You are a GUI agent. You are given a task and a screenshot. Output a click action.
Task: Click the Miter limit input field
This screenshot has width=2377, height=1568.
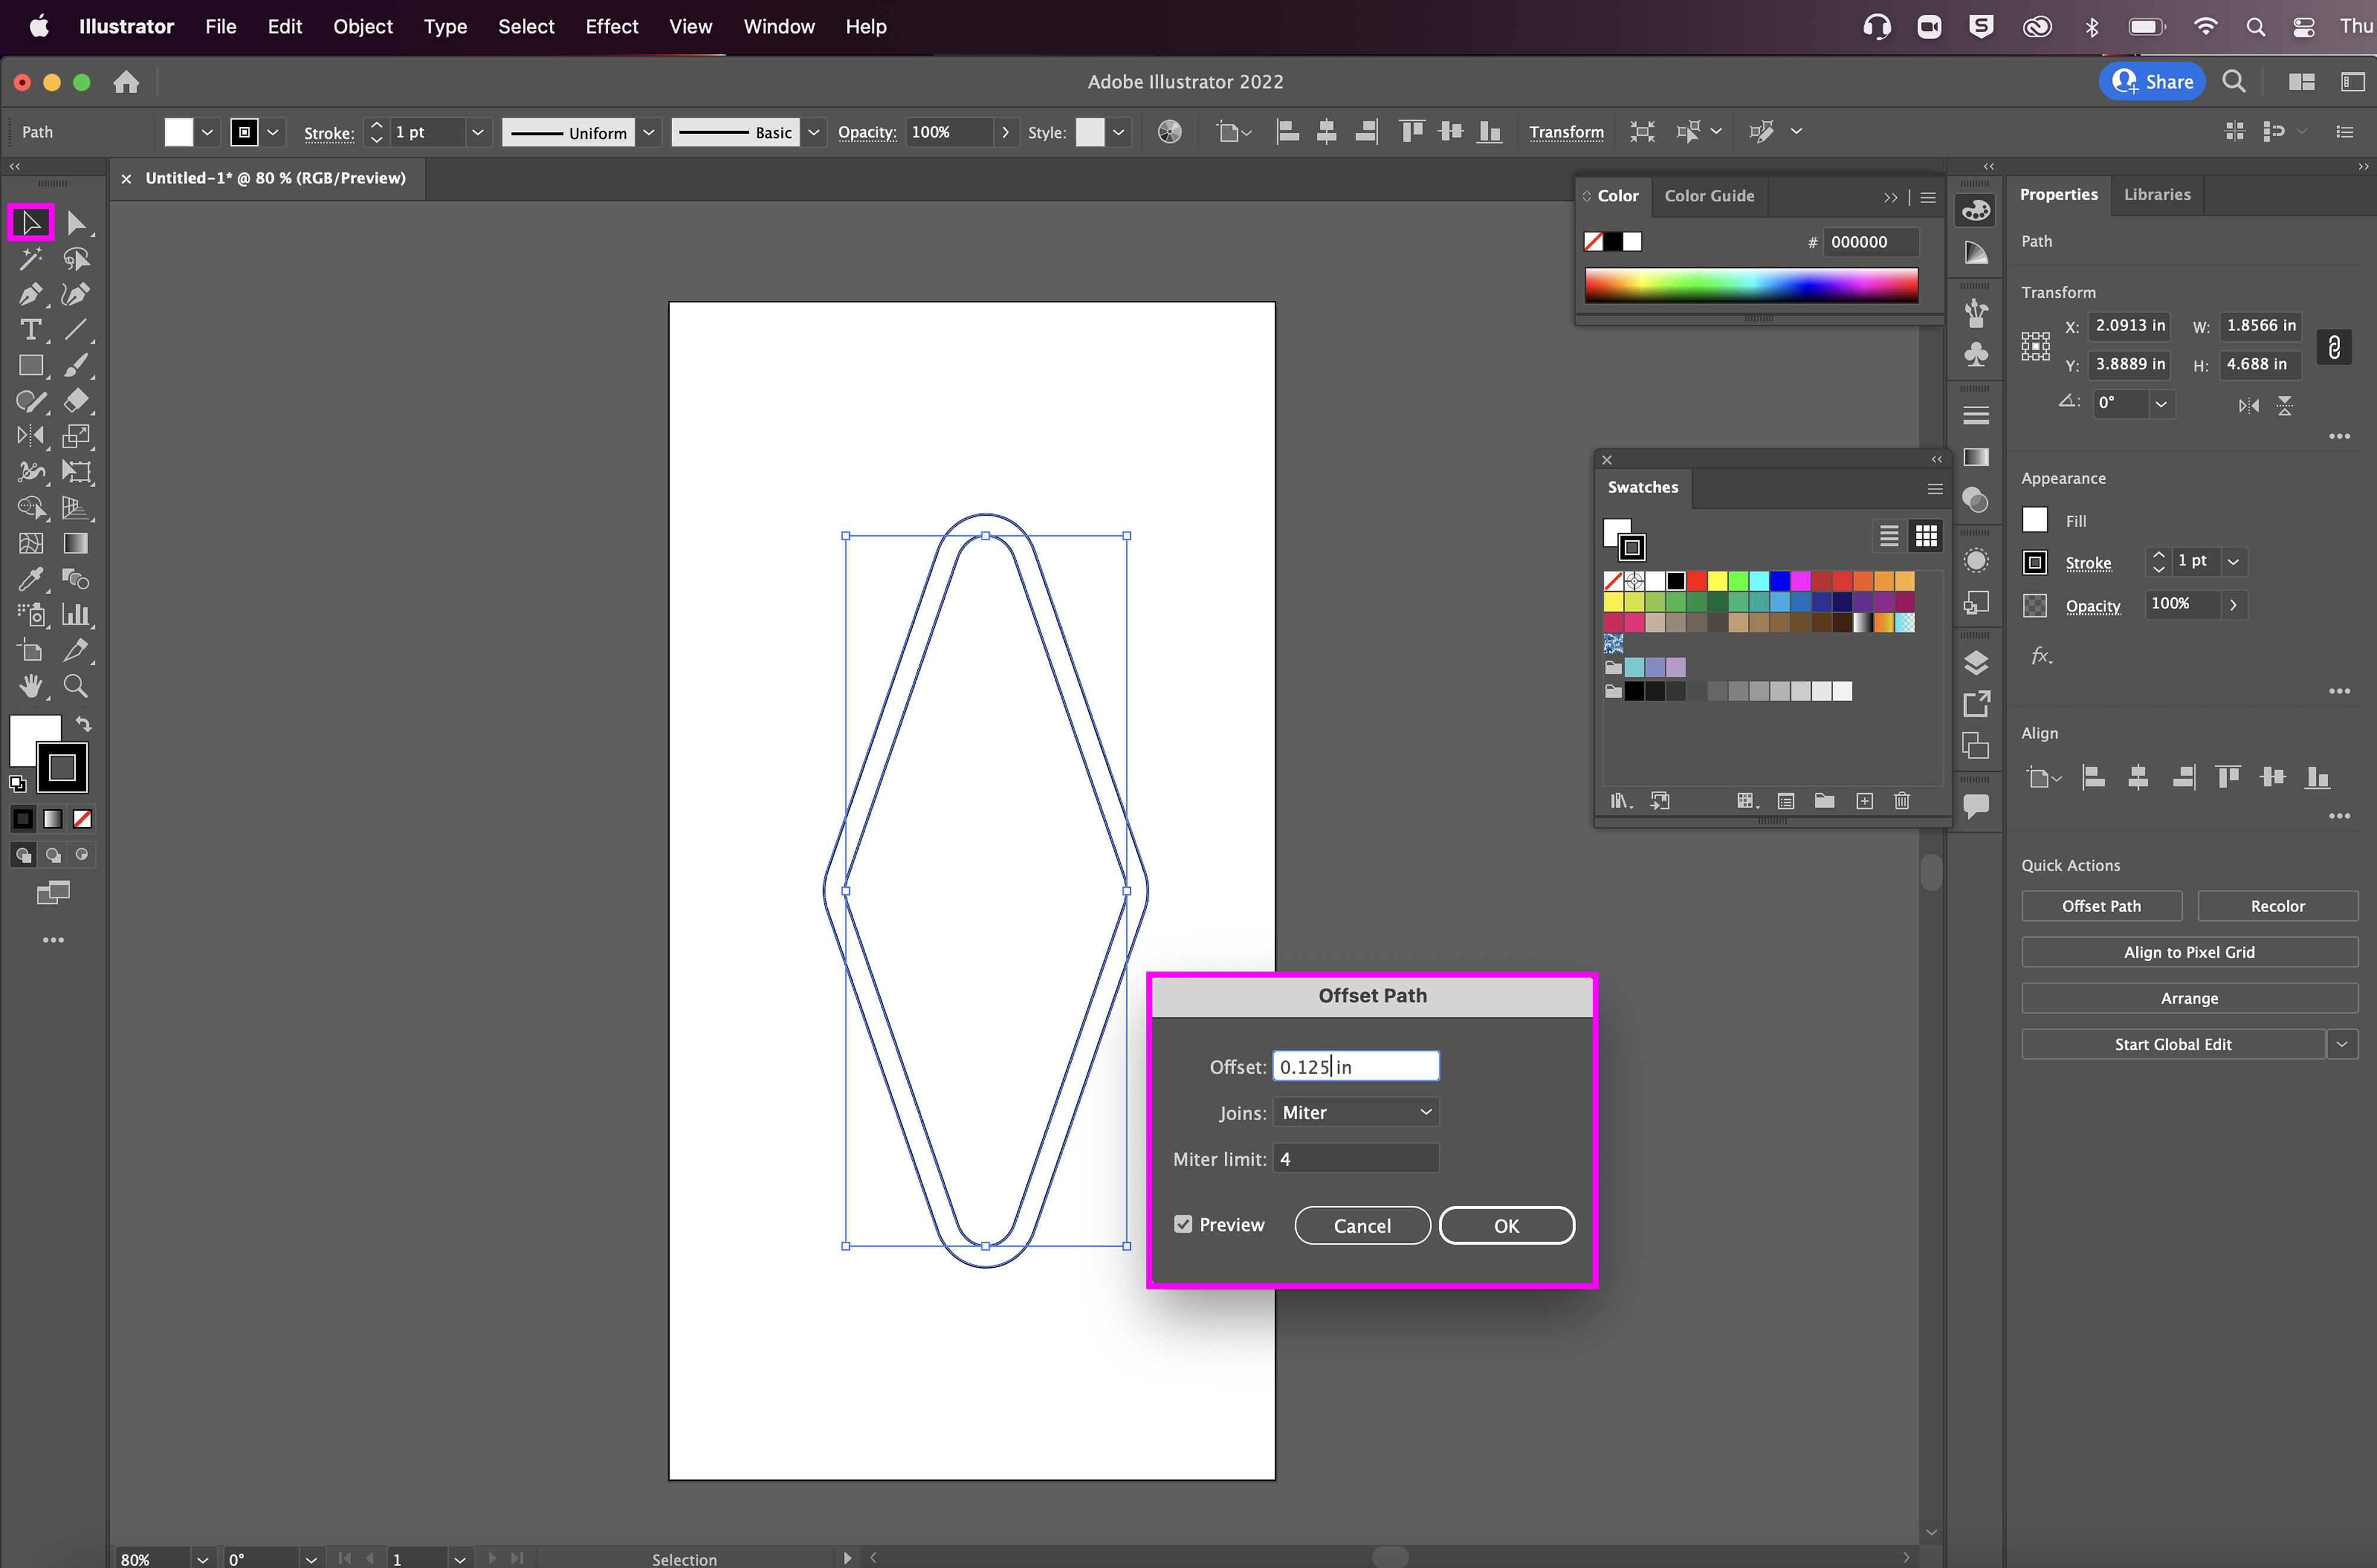click(x=1356, y=1159)
